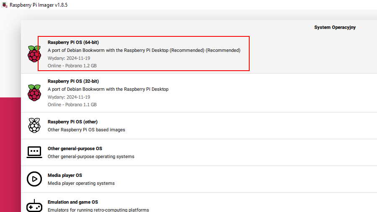Image resolution: width=377 pixels, height=212 pixels.
Task: Click the System Operacyjny dialog header
Action: 334,28
